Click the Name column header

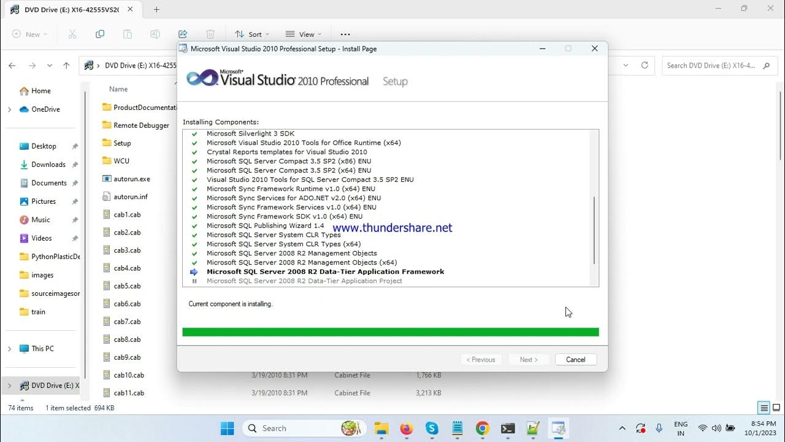[x=118, y=89]
